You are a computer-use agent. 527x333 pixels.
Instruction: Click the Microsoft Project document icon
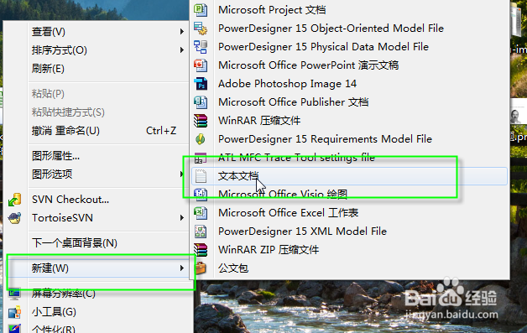click(x=201, y=10)
